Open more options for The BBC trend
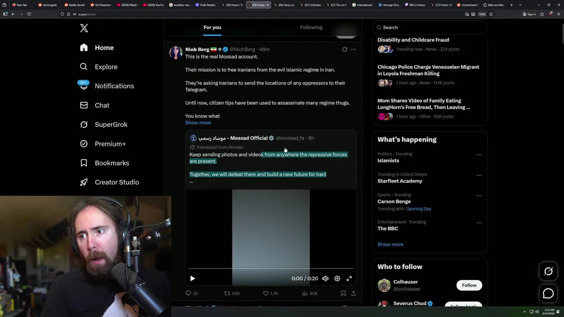 coord(479,223)
